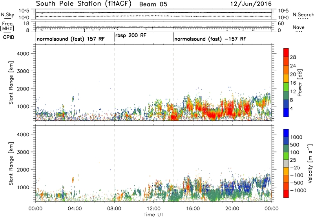Select the 'N.Search' legend label

tap(303, 14)
